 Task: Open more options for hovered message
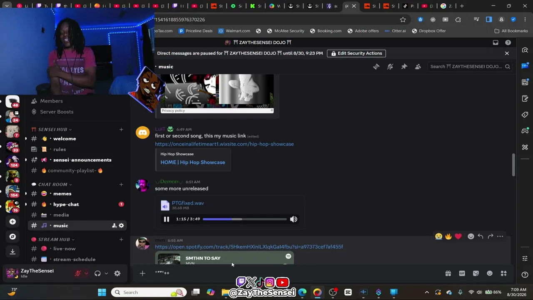(500, 236)
